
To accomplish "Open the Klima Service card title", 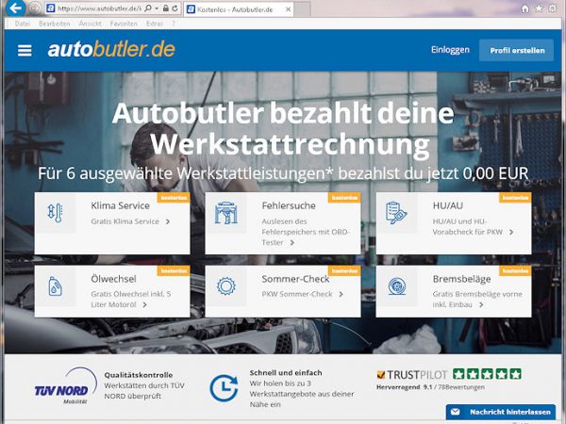I will (x=120, y=205).
